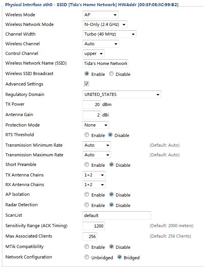Click the Antenna Gain input field

[92, 115]
